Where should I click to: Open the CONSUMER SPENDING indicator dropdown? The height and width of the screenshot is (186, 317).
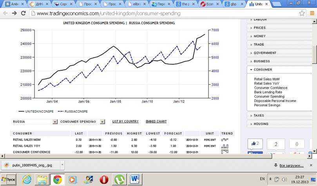(x=82, y=122)
